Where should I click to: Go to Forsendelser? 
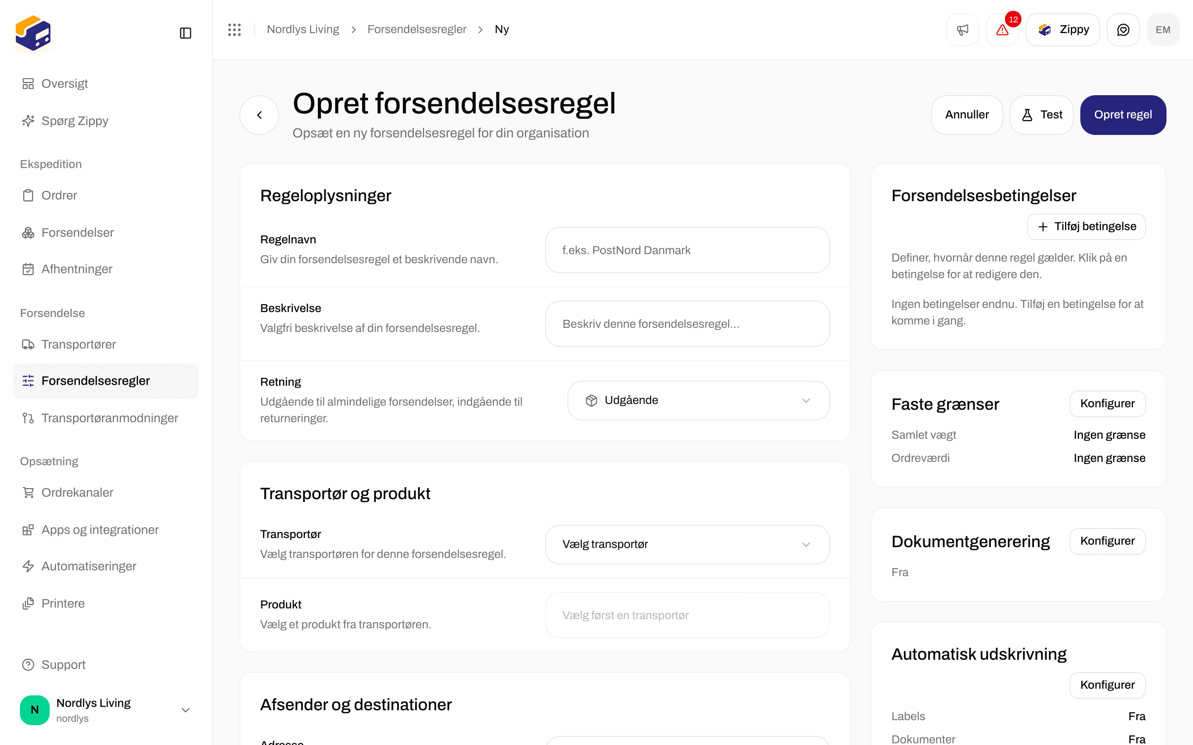pyautogui.click(x=106, y=233)
